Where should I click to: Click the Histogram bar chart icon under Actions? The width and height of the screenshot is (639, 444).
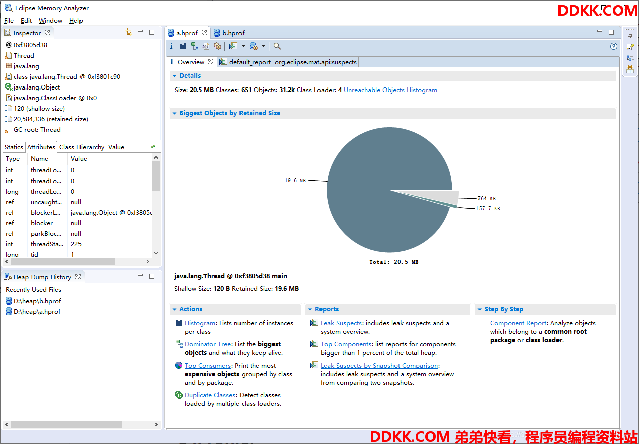pos(179,323)
